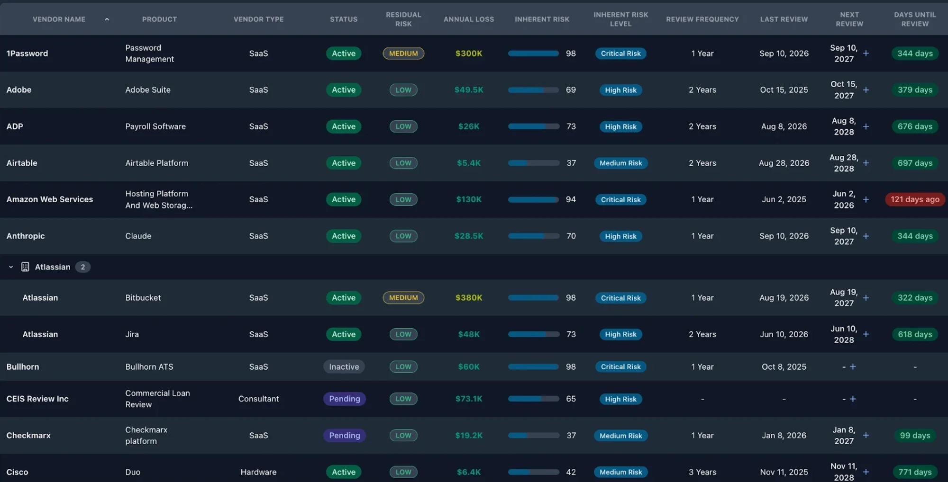Screen dimensions: 948x482
Task: Click the plus icon in the Anthropic row
Action: pos(866,236)
